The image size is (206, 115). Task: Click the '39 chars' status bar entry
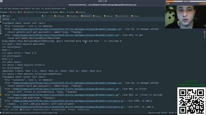164,113
